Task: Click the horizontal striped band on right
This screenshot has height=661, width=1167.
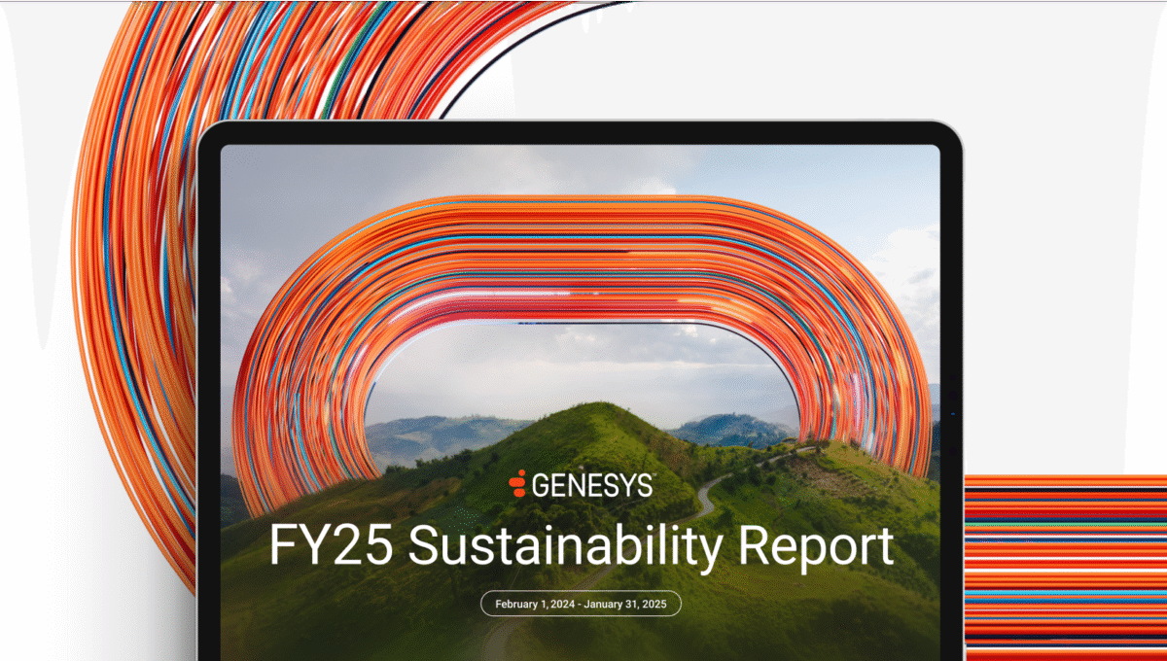Action: point(1065,564)
